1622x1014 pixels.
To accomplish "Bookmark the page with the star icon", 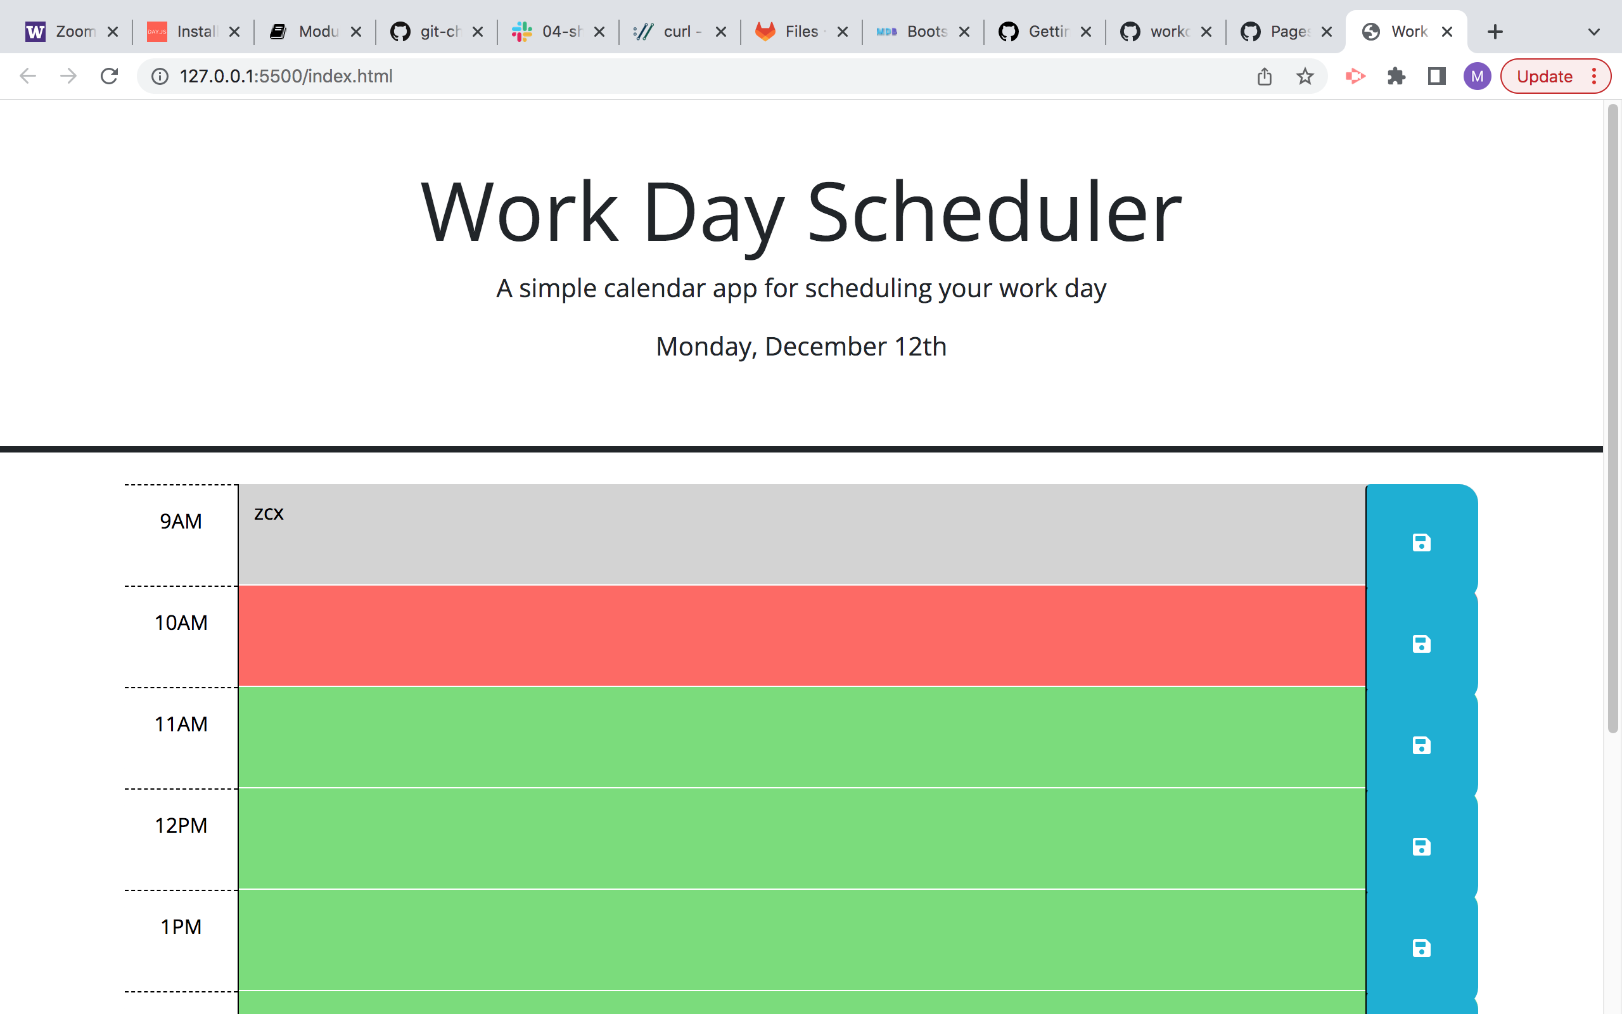I will (1305, 76).
